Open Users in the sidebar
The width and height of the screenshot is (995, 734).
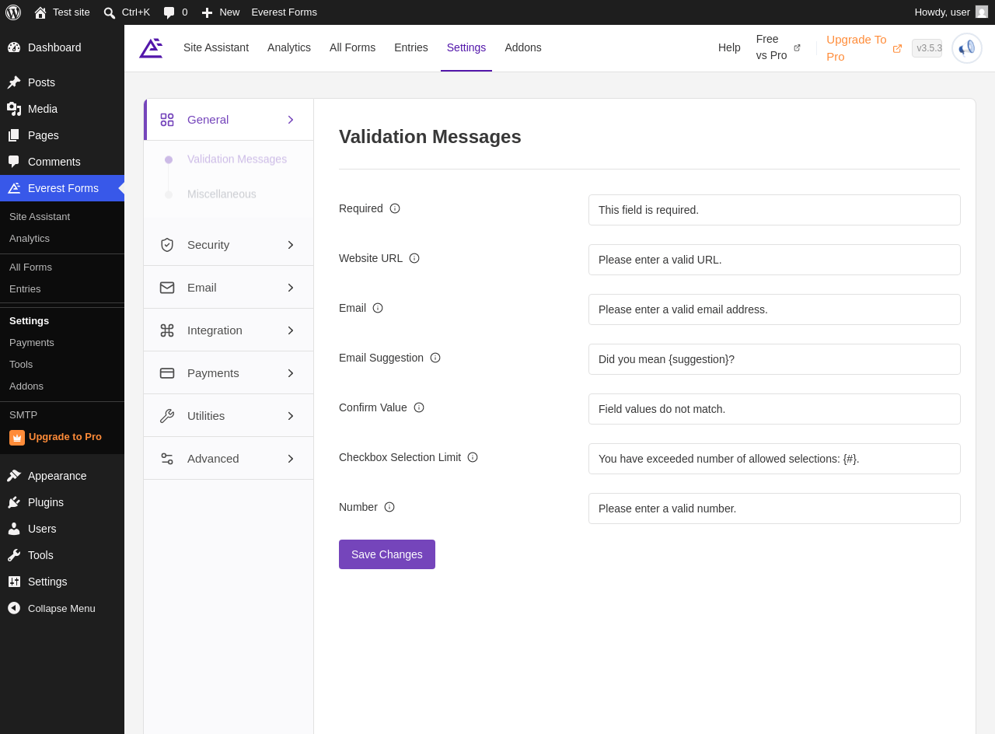click(x=62, y=529)
